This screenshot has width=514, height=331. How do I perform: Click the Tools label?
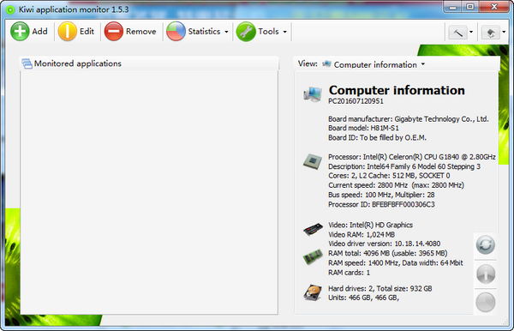[268, 32]
